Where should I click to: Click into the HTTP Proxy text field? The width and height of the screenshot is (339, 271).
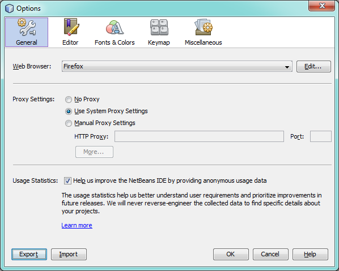point(199,136)
